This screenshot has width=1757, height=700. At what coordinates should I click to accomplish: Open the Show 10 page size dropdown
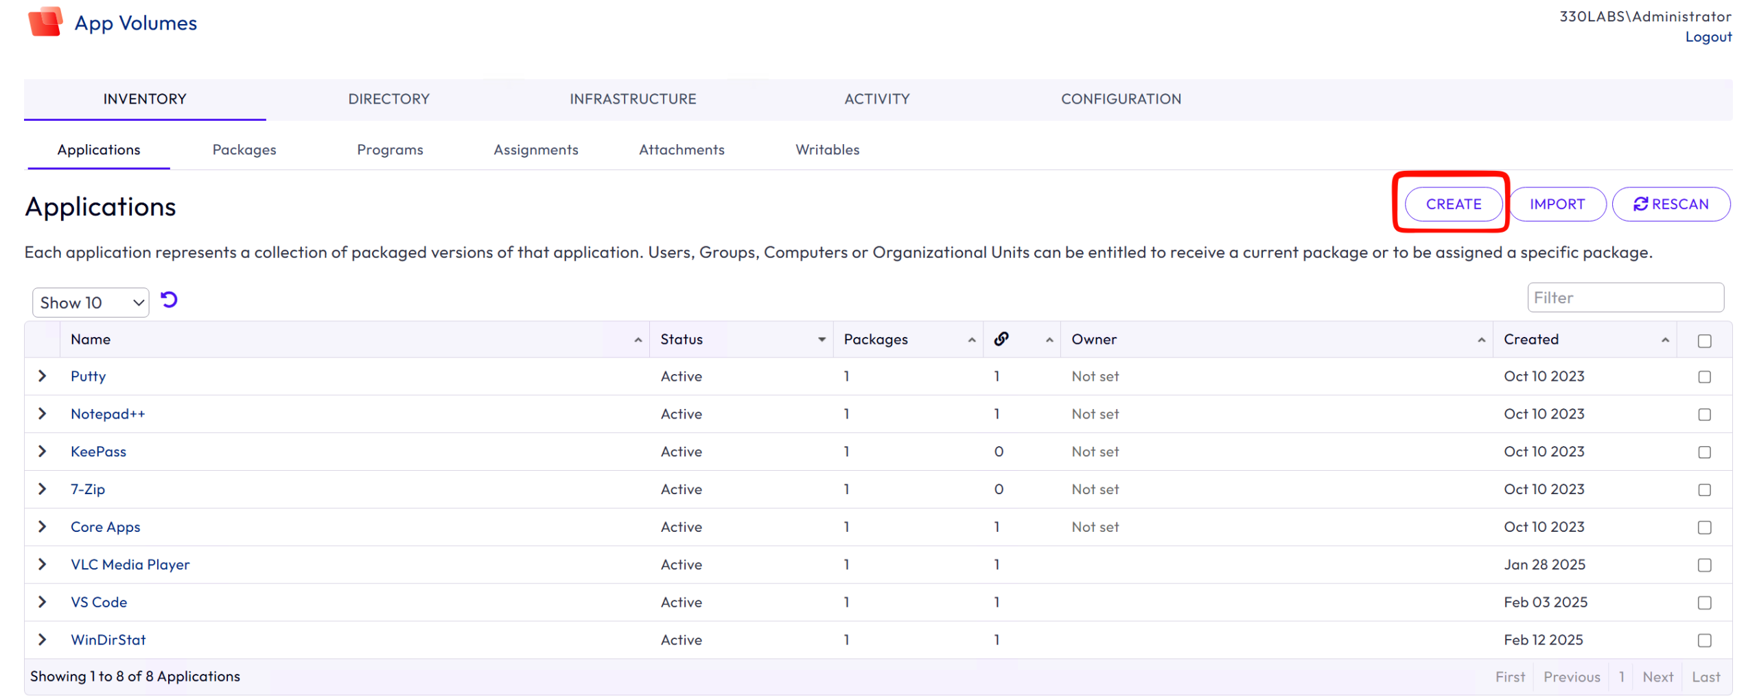(91, 303)
